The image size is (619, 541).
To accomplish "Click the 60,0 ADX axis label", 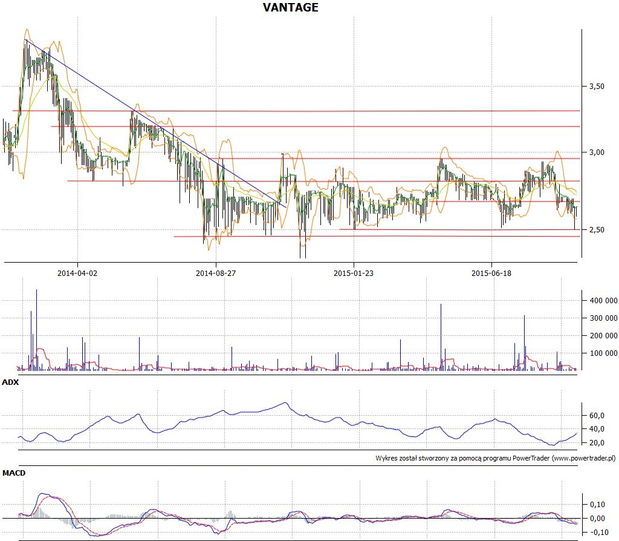I will (597, 416).
